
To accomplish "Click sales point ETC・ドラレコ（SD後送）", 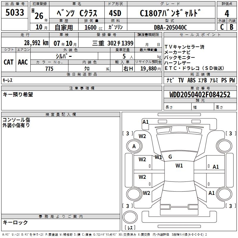I will coord(195,68).
